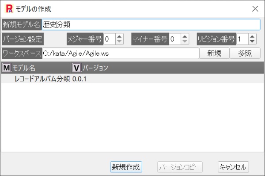265x176 pixels.
Task: Close the モデルの作成 dialog
Action: point(255,9)
